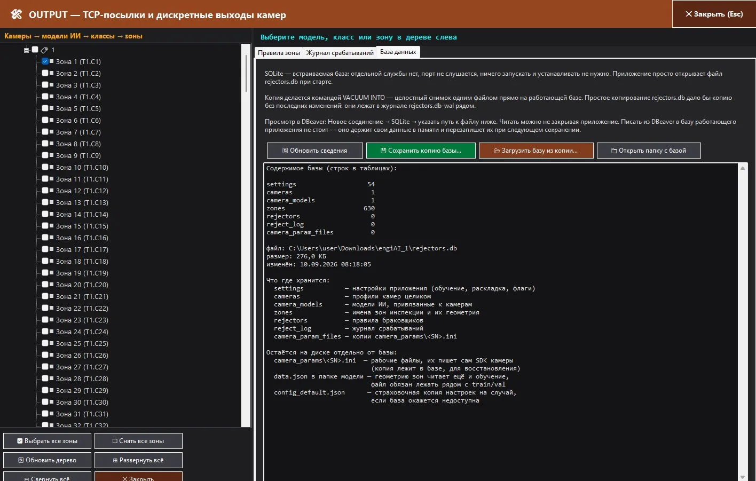Click the square icon of Зона 16 (T1.C16)
Image resolution: width=756 pixels, height=481 pixels.
[52, 238]
